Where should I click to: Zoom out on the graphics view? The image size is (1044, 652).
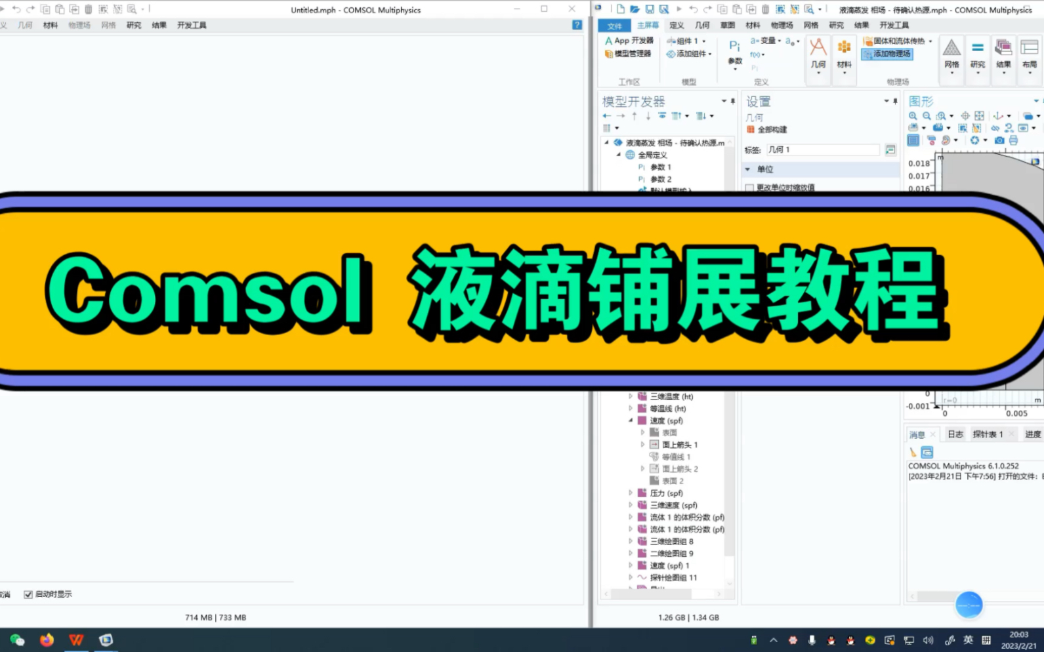click(927, 116)
